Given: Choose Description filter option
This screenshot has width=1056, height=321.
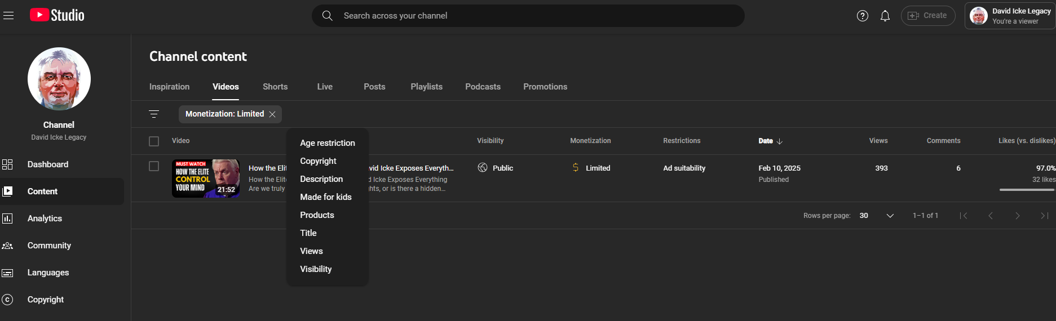Looking at the screenshot, I should coord(328,179).
